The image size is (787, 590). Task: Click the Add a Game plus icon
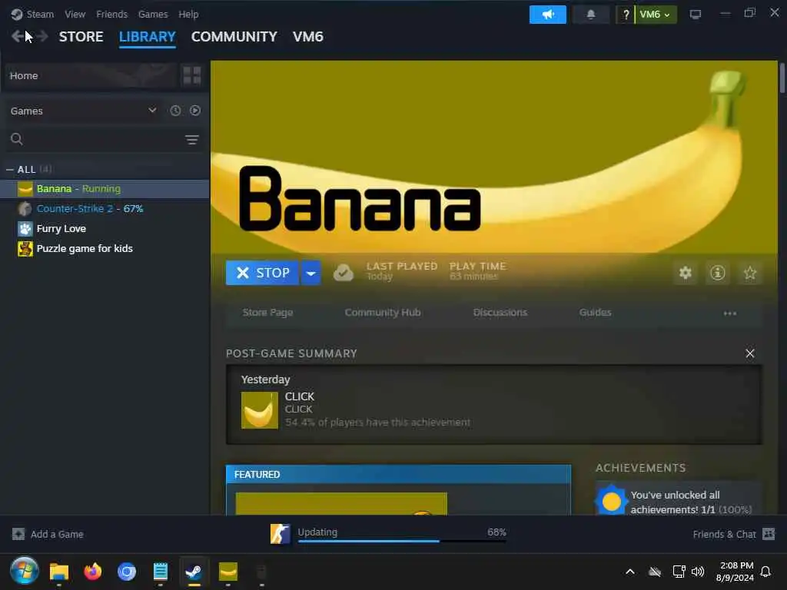coord(18,534)
